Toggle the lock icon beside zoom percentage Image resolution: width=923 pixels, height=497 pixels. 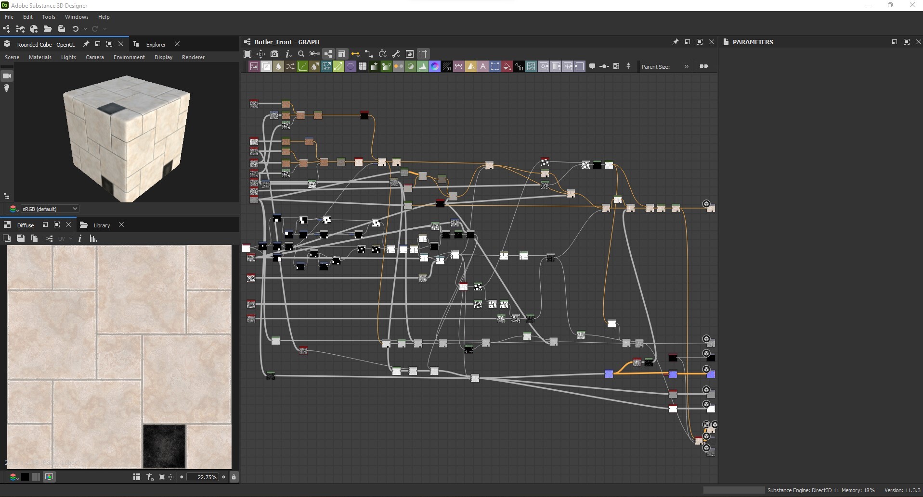tap(234, 477)
